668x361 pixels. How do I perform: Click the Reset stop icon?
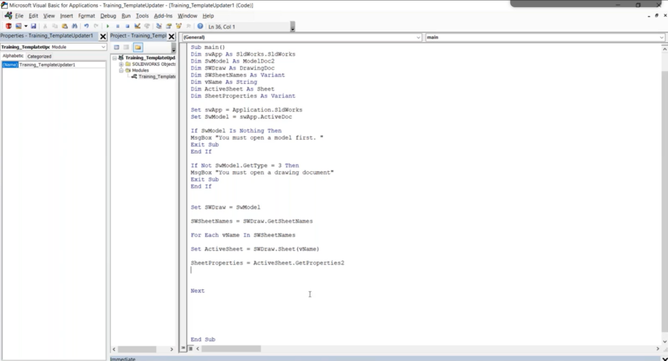pos(127,27)
